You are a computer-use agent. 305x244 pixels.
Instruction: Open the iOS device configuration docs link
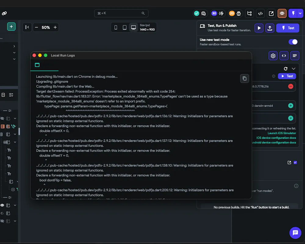(x=276, y=138)
